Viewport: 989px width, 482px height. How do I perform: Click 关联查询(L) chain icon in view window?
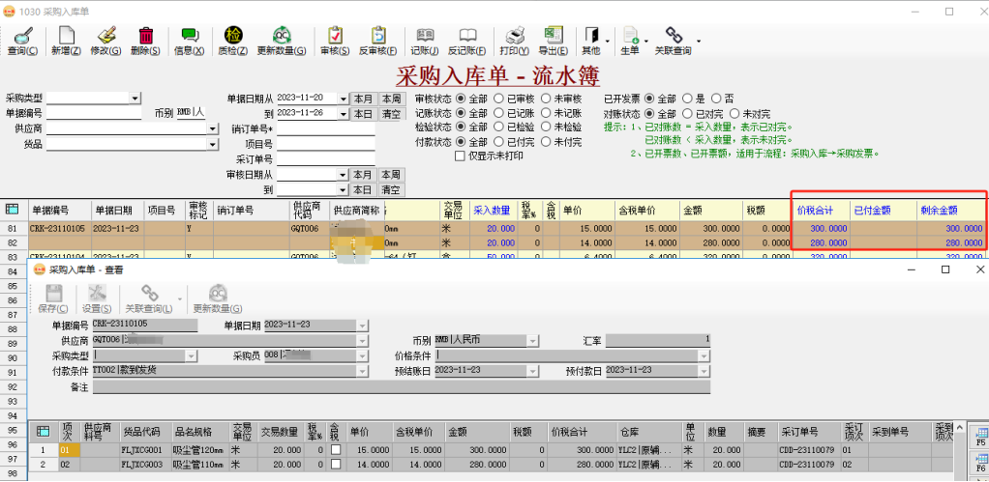point(149,294)
